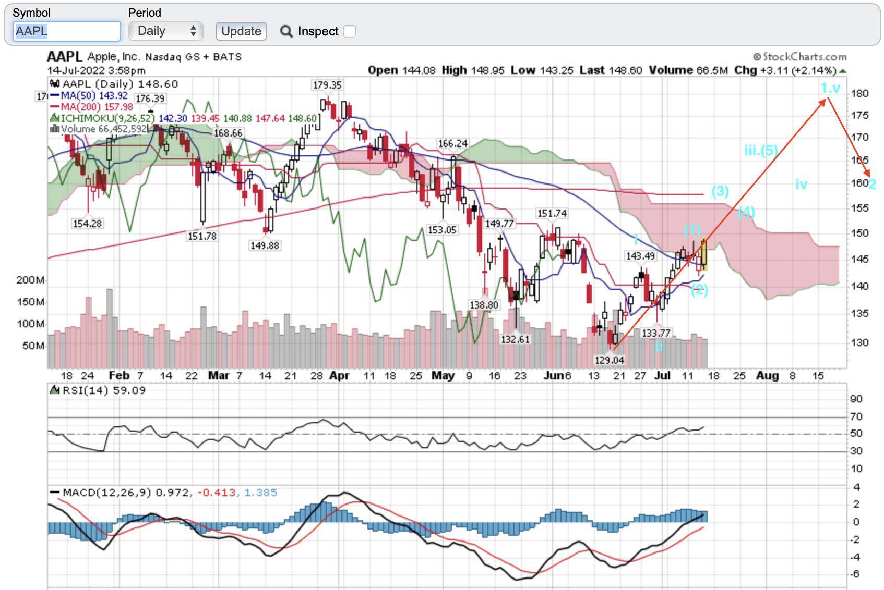
Task: Click the 143.49 price label
Action: (x=640, y=256)
